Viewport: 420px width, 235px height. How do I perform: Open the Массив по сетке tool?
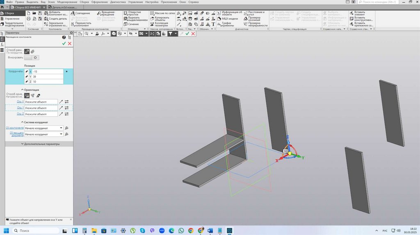(163, 13)
